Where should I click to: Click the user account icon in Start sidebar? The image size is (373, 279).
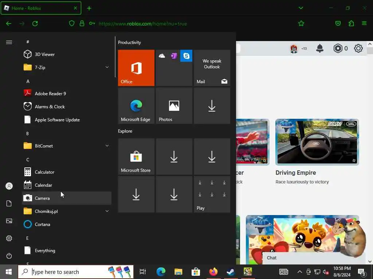[x=9, y=186]
